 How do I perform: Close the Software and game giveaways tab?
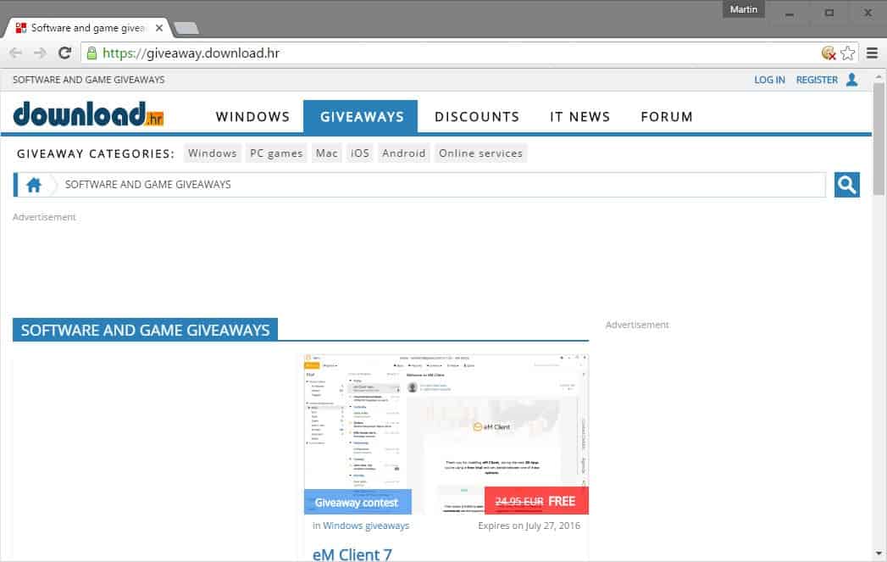tap(159, 28)
